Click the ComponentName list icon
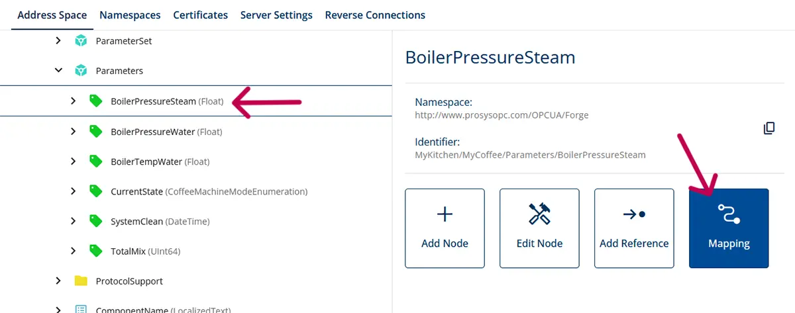 [81, 309]
